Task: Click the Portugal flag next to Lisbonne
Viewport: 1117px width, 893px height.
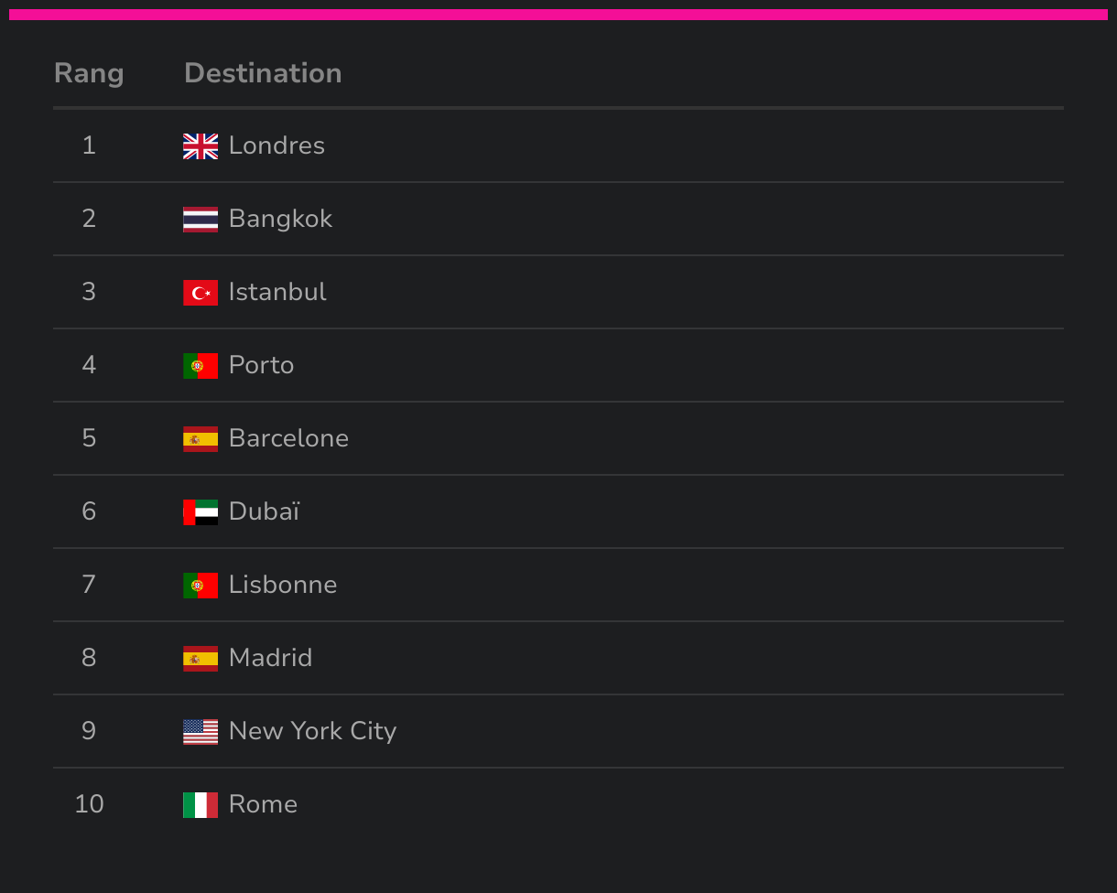Action: click(x=201, y=586)
